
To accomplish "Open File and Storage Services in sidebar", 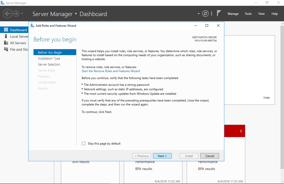I will [14, 49].
